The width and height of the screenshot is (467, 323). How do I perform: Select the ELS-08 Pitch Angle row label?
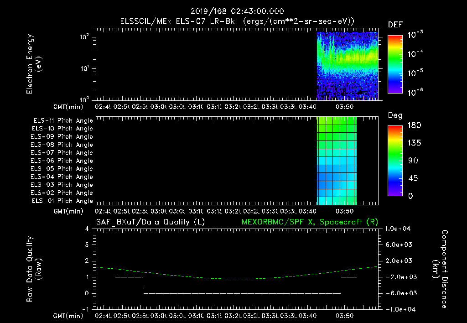click(62, 145)
